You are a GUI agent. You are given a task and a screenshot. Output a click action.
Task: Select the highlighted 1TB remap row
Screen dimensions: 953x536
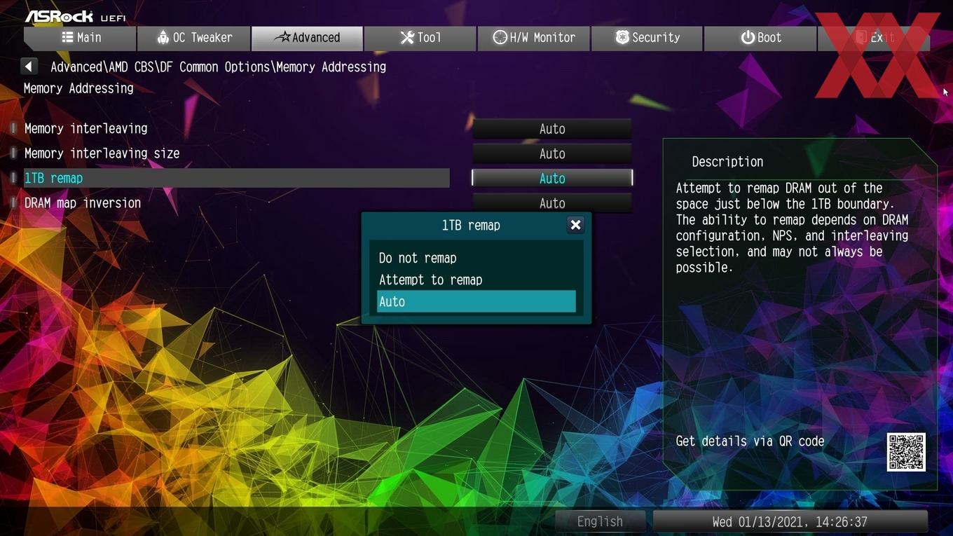pyautogui.click(x=236, y=178)
